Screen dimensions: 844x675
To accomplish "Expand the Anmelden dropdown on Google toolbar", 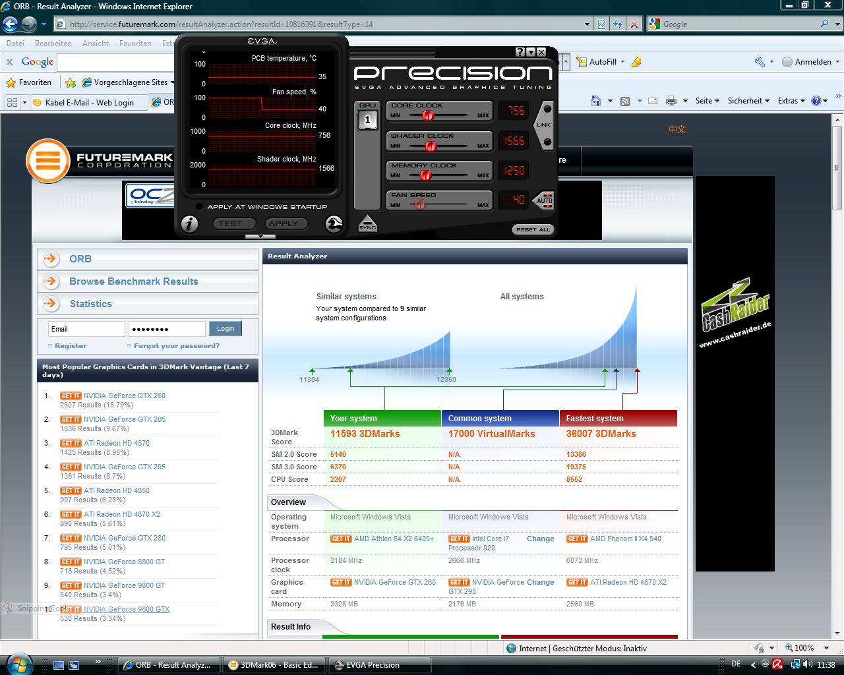I will [x=837, y=62].
